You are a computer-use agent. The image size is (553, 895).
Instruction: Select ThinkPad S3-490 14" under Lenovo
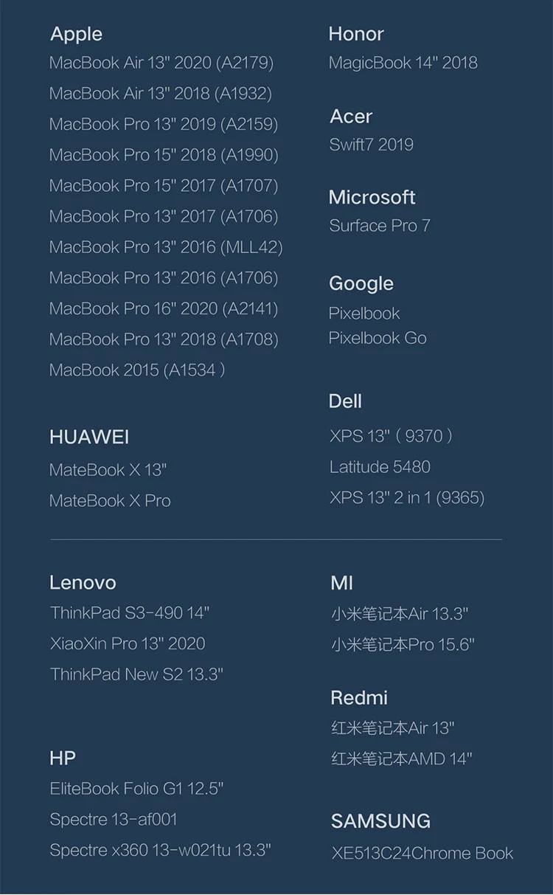point(130,612)
